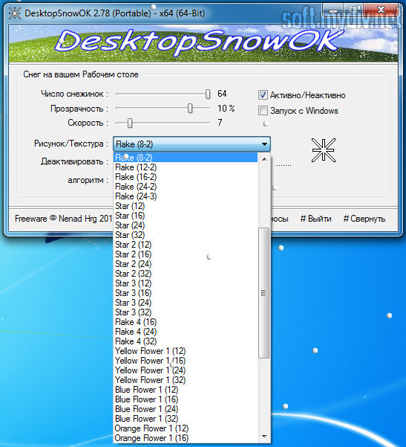Select Blue Flower 1 (16)
Screen dimensions: 406x447
point(186,399)
